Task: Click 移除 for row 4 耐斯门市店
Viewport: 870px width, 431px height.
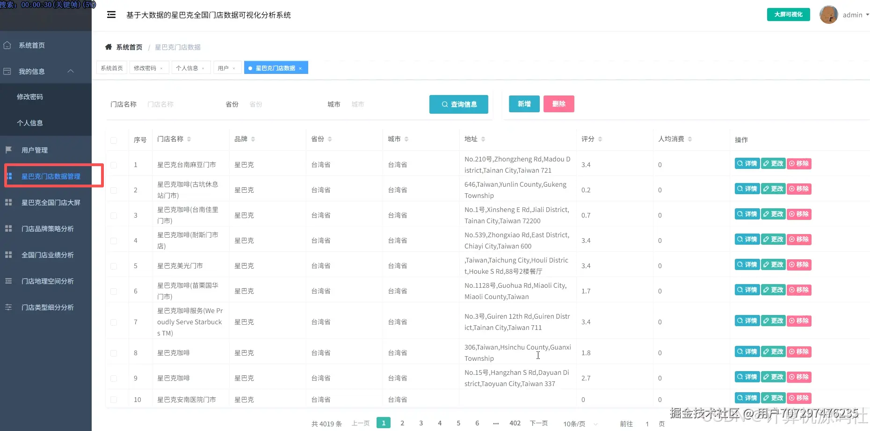Action: pos(799,240)
